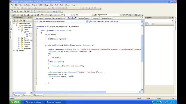186x104 pixels.
Task: Click the Open File folder icon
Action: pos(22,15)
